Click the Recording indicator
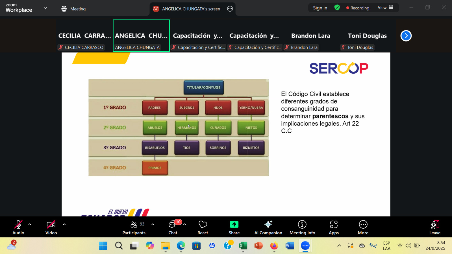This screenshot has height=254, width=452. tap(358, 8)
